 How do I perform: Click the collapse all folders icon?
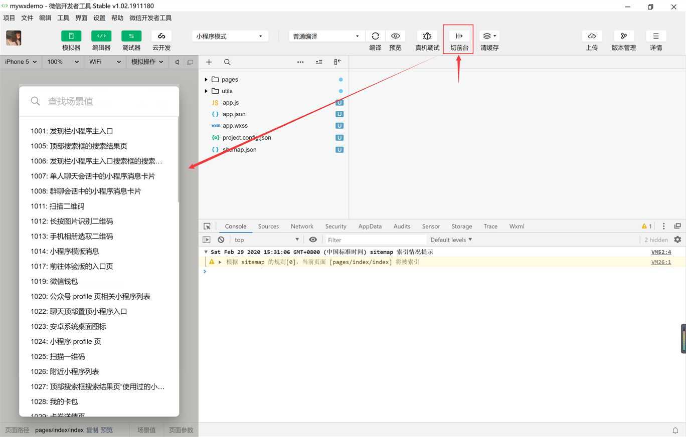[x=319, y=62]
